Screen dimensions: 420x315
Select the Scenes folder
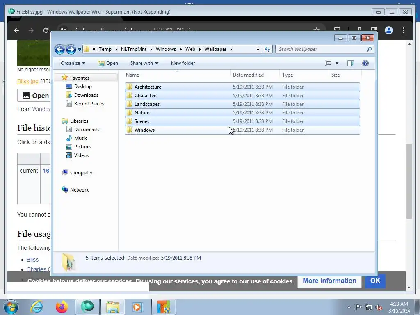(x=242, y=121)
